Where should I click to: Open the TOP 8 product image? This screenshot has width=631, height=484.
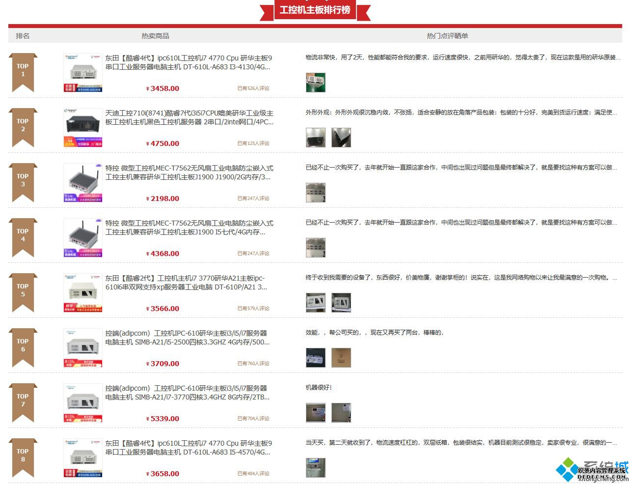[83, 458]
